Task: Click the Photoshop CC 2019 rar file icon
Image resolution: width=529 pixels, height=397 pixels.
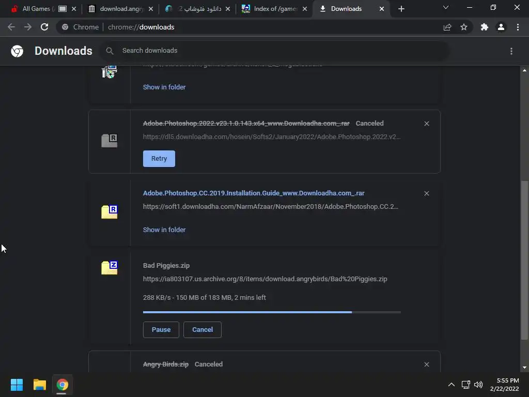Action: [x=110, y=211]
